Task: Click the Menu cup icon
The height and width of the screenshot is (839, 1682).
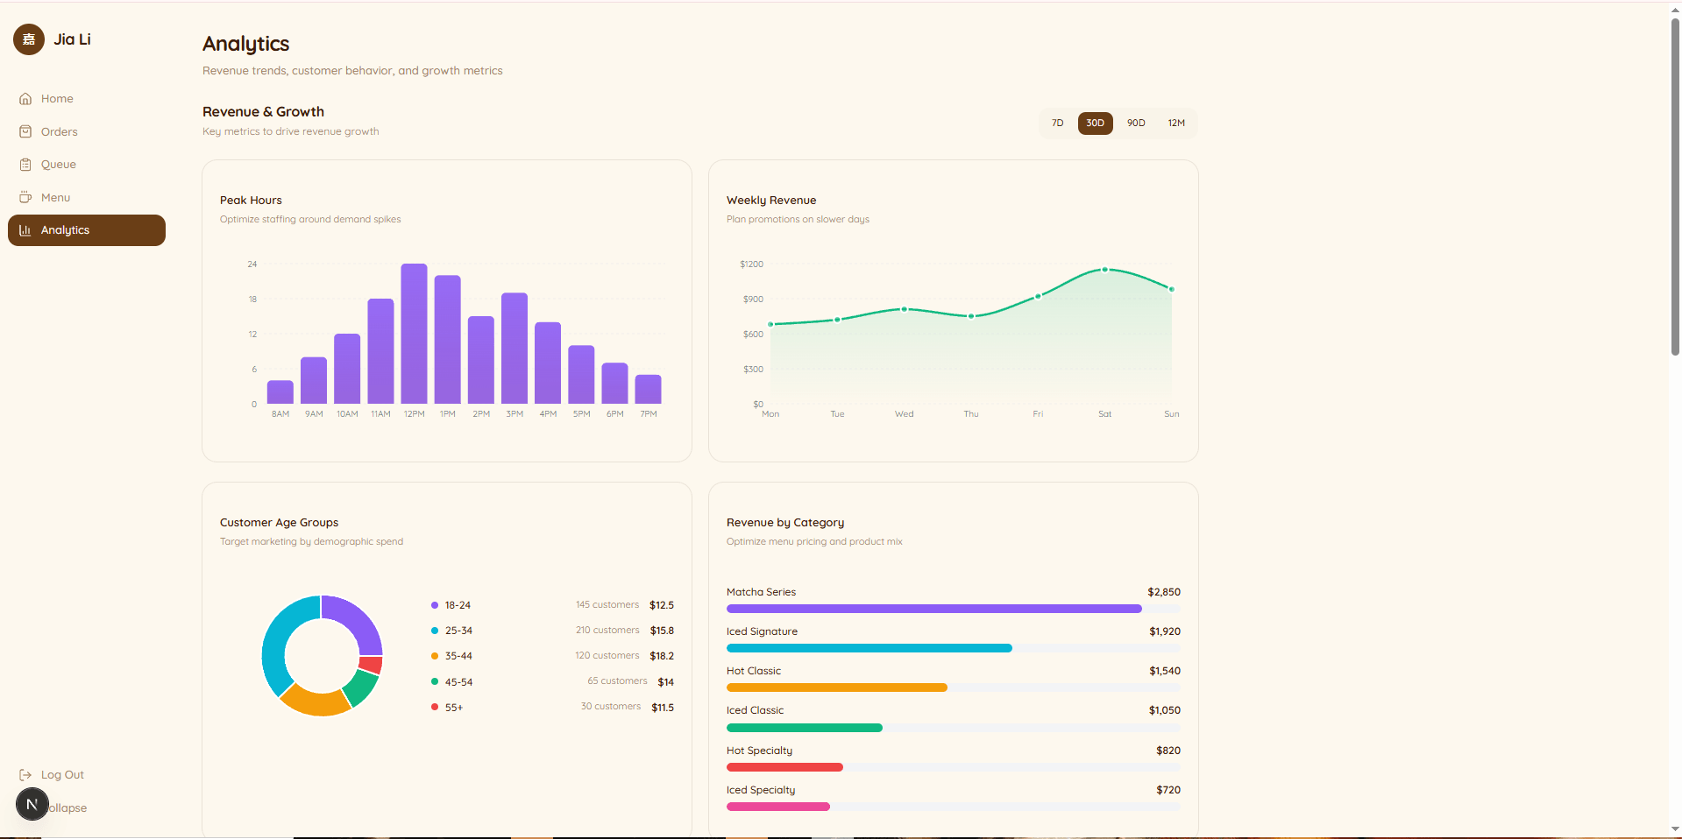Action: [x=25, y=197]
